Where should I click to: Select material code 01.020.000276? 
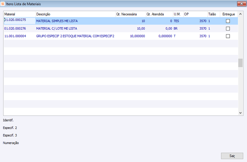(15, 28)
